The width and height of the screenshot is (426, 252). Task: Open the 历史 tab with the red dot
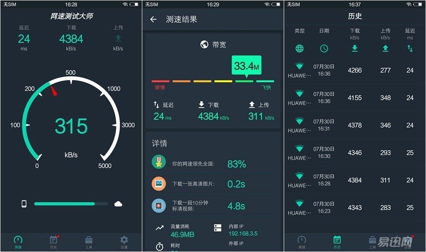[x=54, y=242]
